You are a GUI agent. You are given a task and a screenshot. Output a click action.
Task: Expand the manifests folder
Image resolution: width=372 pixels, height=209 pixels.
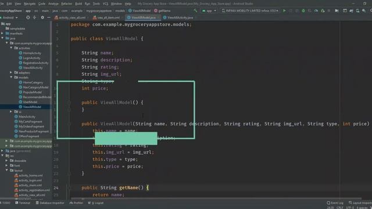point(2,33)
